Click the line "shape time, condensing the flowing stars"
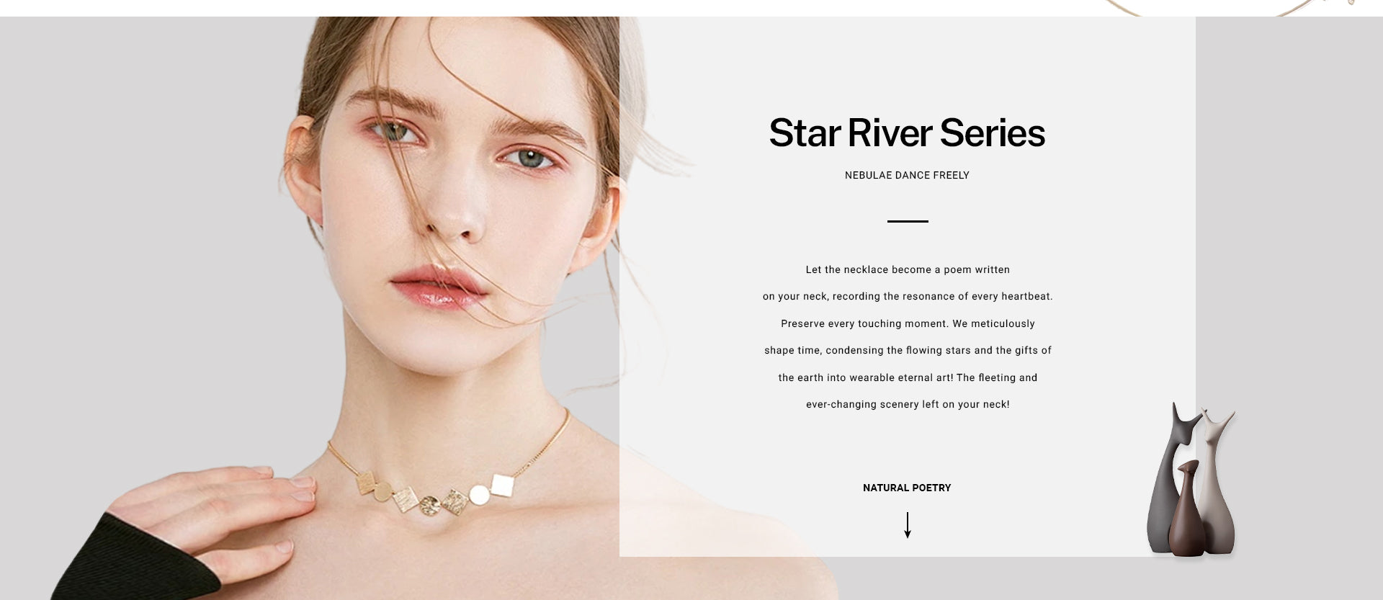Viewport: 1383px width, 600px height. pos(908,350)
